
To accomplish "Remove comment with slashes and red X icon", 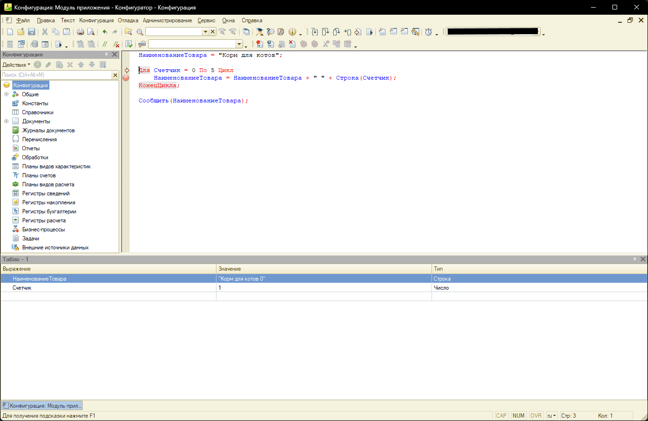I will pos(115,44).
